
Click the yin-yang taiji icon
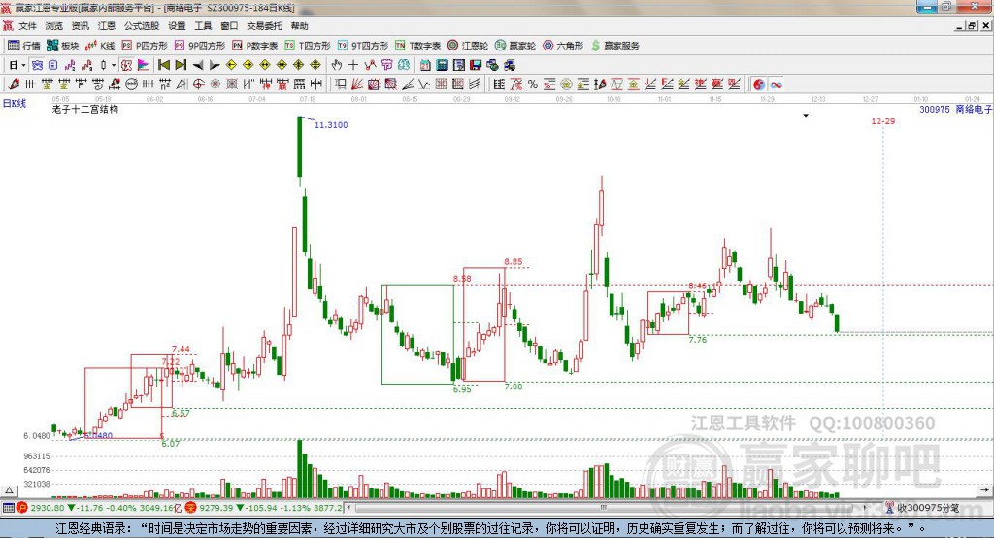point(760,84)
